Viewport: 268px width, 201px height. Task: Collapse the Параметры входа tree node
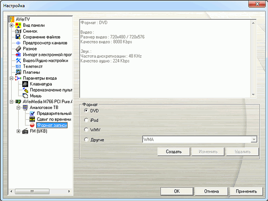pyautogui.click(x=11, y=78)
